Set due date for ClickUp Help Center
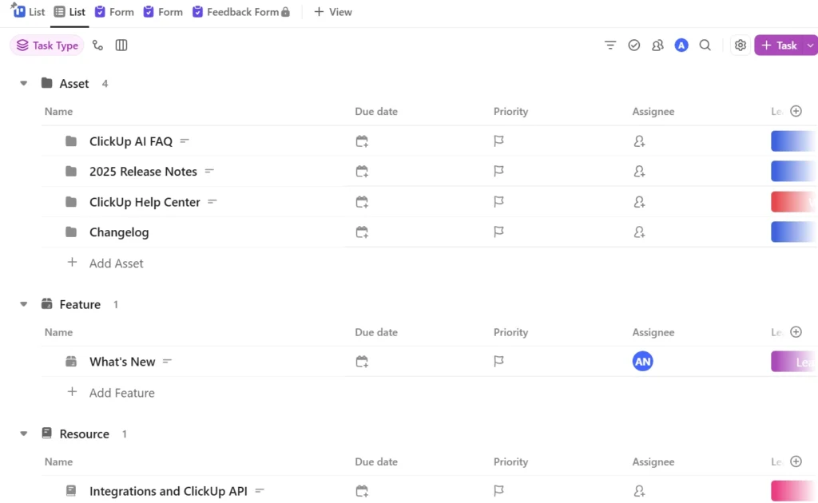 point(362,202)
